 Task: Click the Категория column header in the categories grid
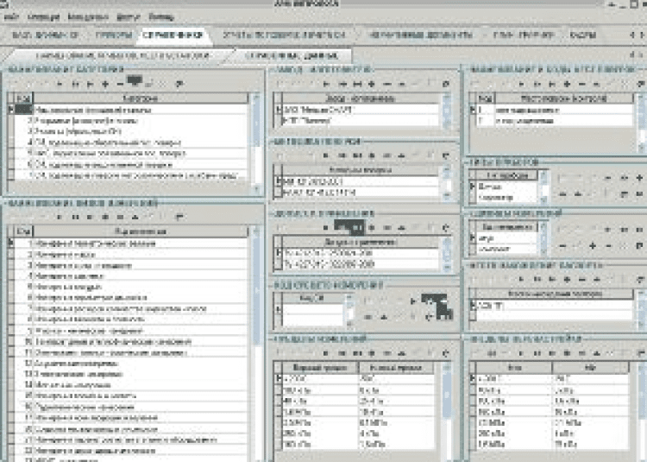[x=141, y=98]
